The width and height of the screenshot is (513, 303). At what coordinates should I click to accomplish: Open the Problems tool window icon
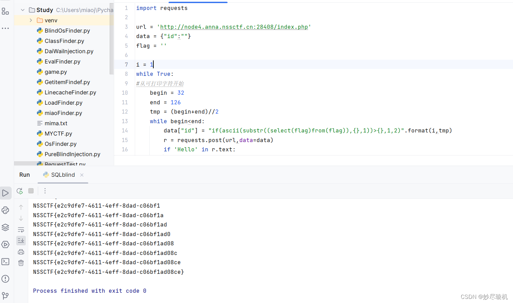coord(6,279)
